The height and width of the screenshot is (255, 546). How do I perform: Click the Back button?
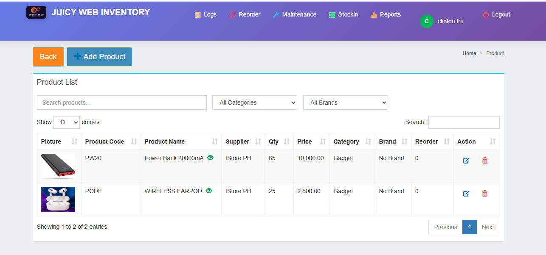click(48, 56)
